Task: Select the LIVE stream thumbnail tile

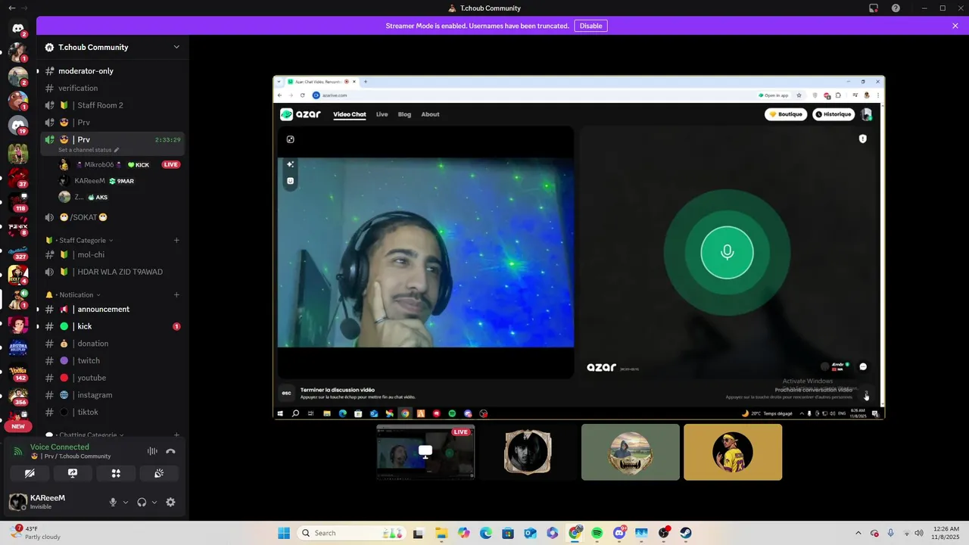Action: click(425, 452)
